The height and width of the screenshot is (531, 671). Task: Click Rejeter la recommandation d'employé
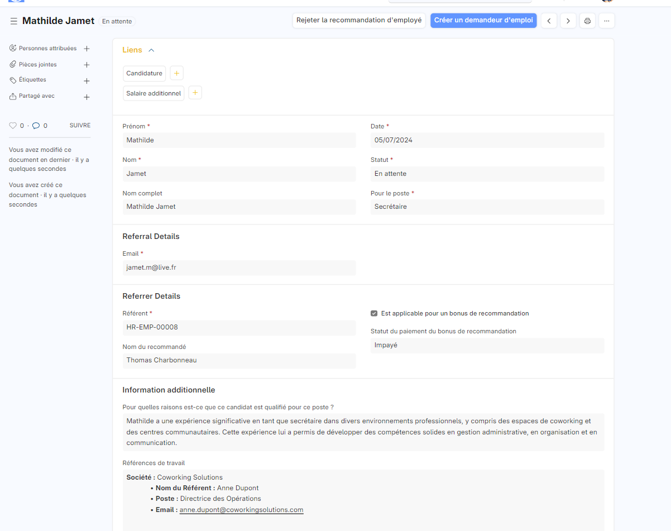pos(358,20)
